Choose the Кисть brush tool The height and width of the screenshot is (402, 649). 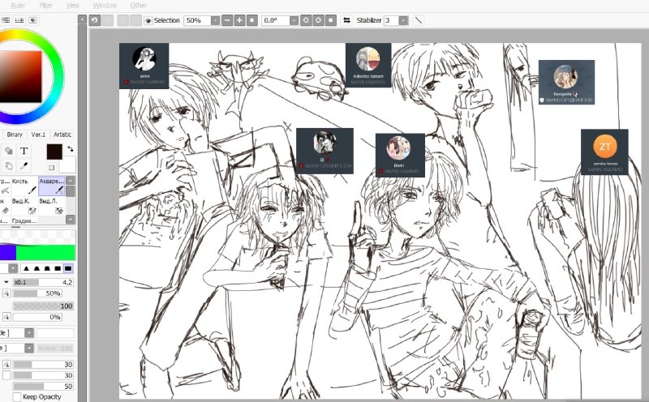point(24,186)
